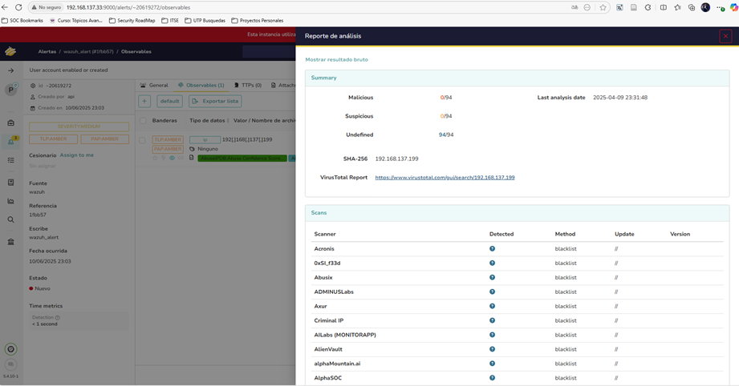
Task: Open the UTP Busquedas bookmarks folder
Action: coord(205,21)
